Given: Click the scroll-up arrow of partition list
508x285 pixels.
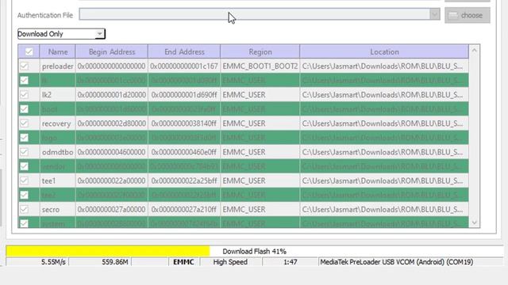Looking at the screenshot, I should [x=475, y=51].
